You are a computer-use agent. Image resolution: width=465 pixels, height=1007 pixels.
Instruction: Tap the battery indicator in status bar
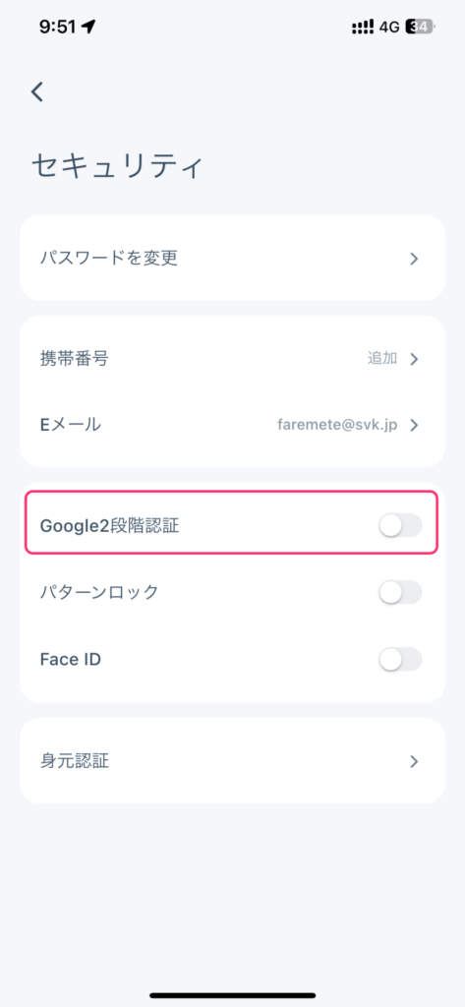(420, 27)
